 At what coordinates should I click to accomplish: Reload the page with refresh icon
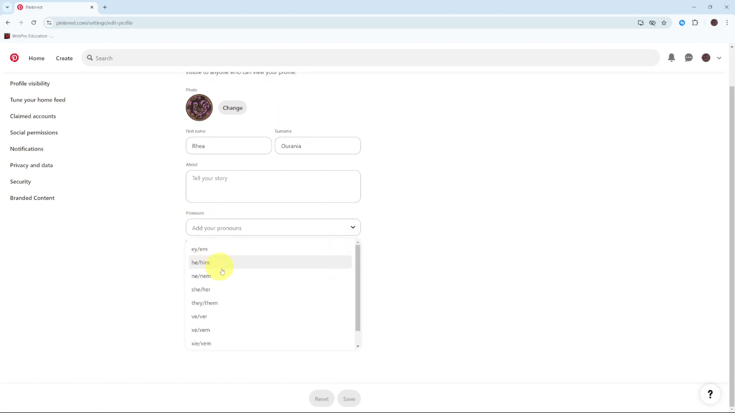pos(34,22)
